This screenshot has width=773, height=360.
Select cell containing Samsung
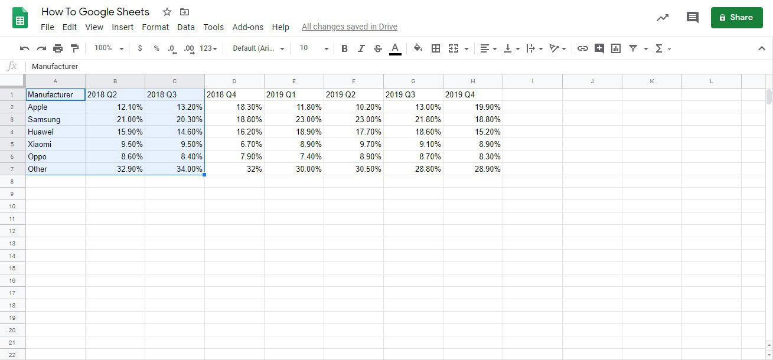coord(56,120)
